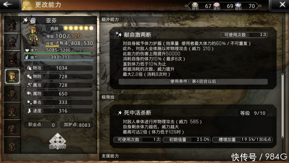Select the 献命激两断 ability icon
Screen dimensions: 289x163
click(x=119, y=34)
